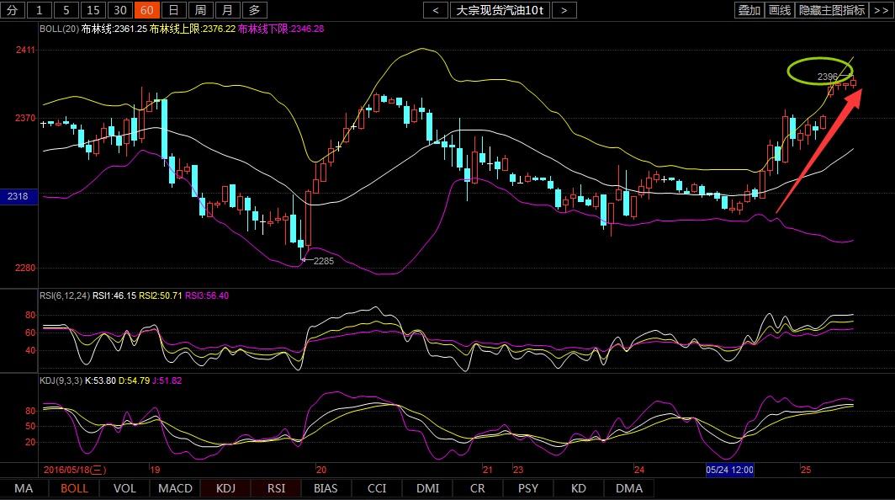The width and height of the screenshot is (895, 500).
Task: Switch to daily 日 chart
Action: click(x=174, y=10)
